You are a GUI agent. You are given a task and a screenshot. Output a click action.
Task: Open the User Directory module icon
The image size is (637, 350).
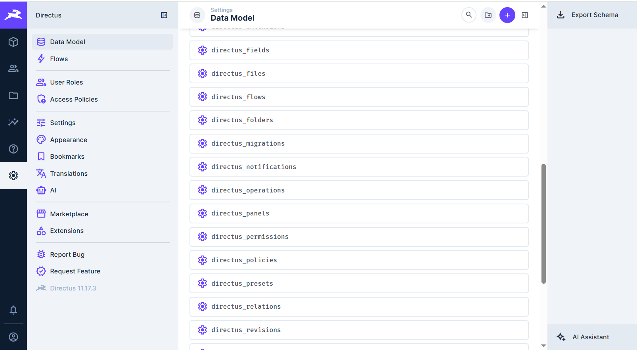tap(13, 69)
